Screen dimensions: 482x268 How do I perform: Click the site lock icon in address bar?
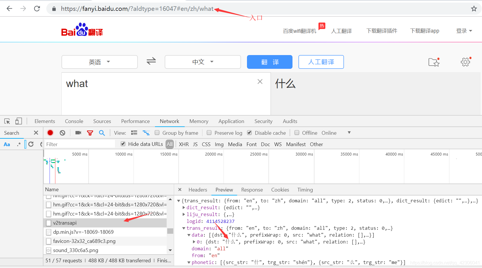(54, 9)
